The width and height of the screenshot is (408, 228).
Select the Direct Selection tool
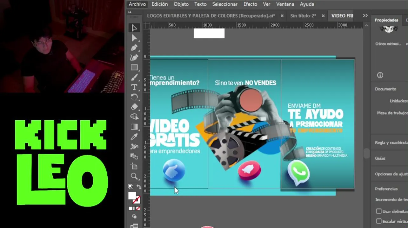pos(134,38)
